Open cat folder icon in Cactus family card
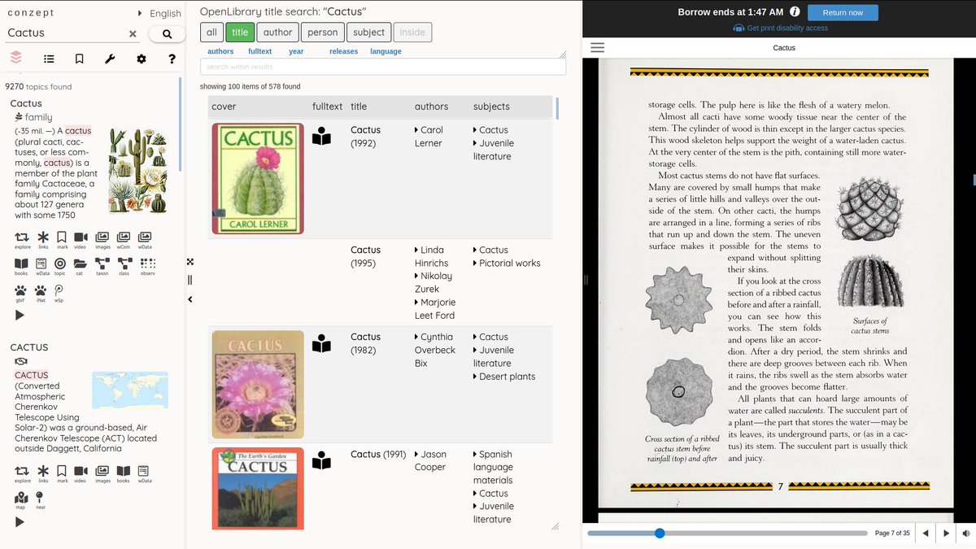 click(80, 265)
